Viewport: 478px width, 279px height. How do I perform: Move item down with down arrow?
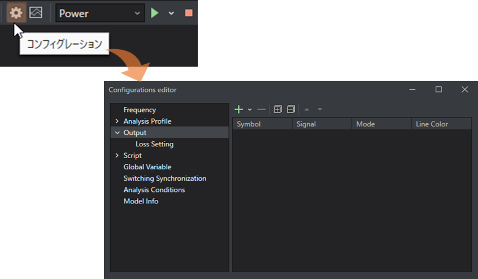(319, 110)
